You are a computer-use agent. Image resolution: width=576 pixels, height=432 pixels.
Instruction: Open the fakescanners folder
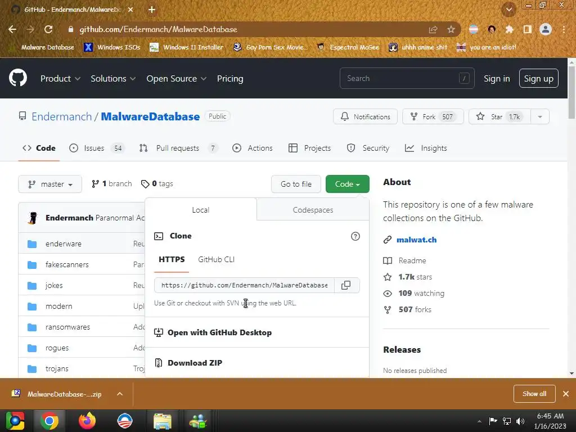click(x=67, y=264)
